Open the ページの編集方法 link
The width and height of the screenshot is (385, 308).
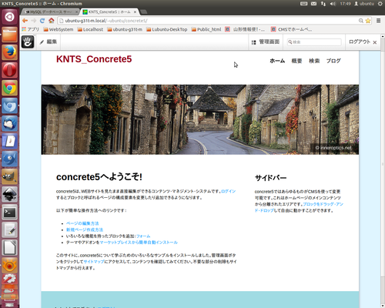coord(82,223)
